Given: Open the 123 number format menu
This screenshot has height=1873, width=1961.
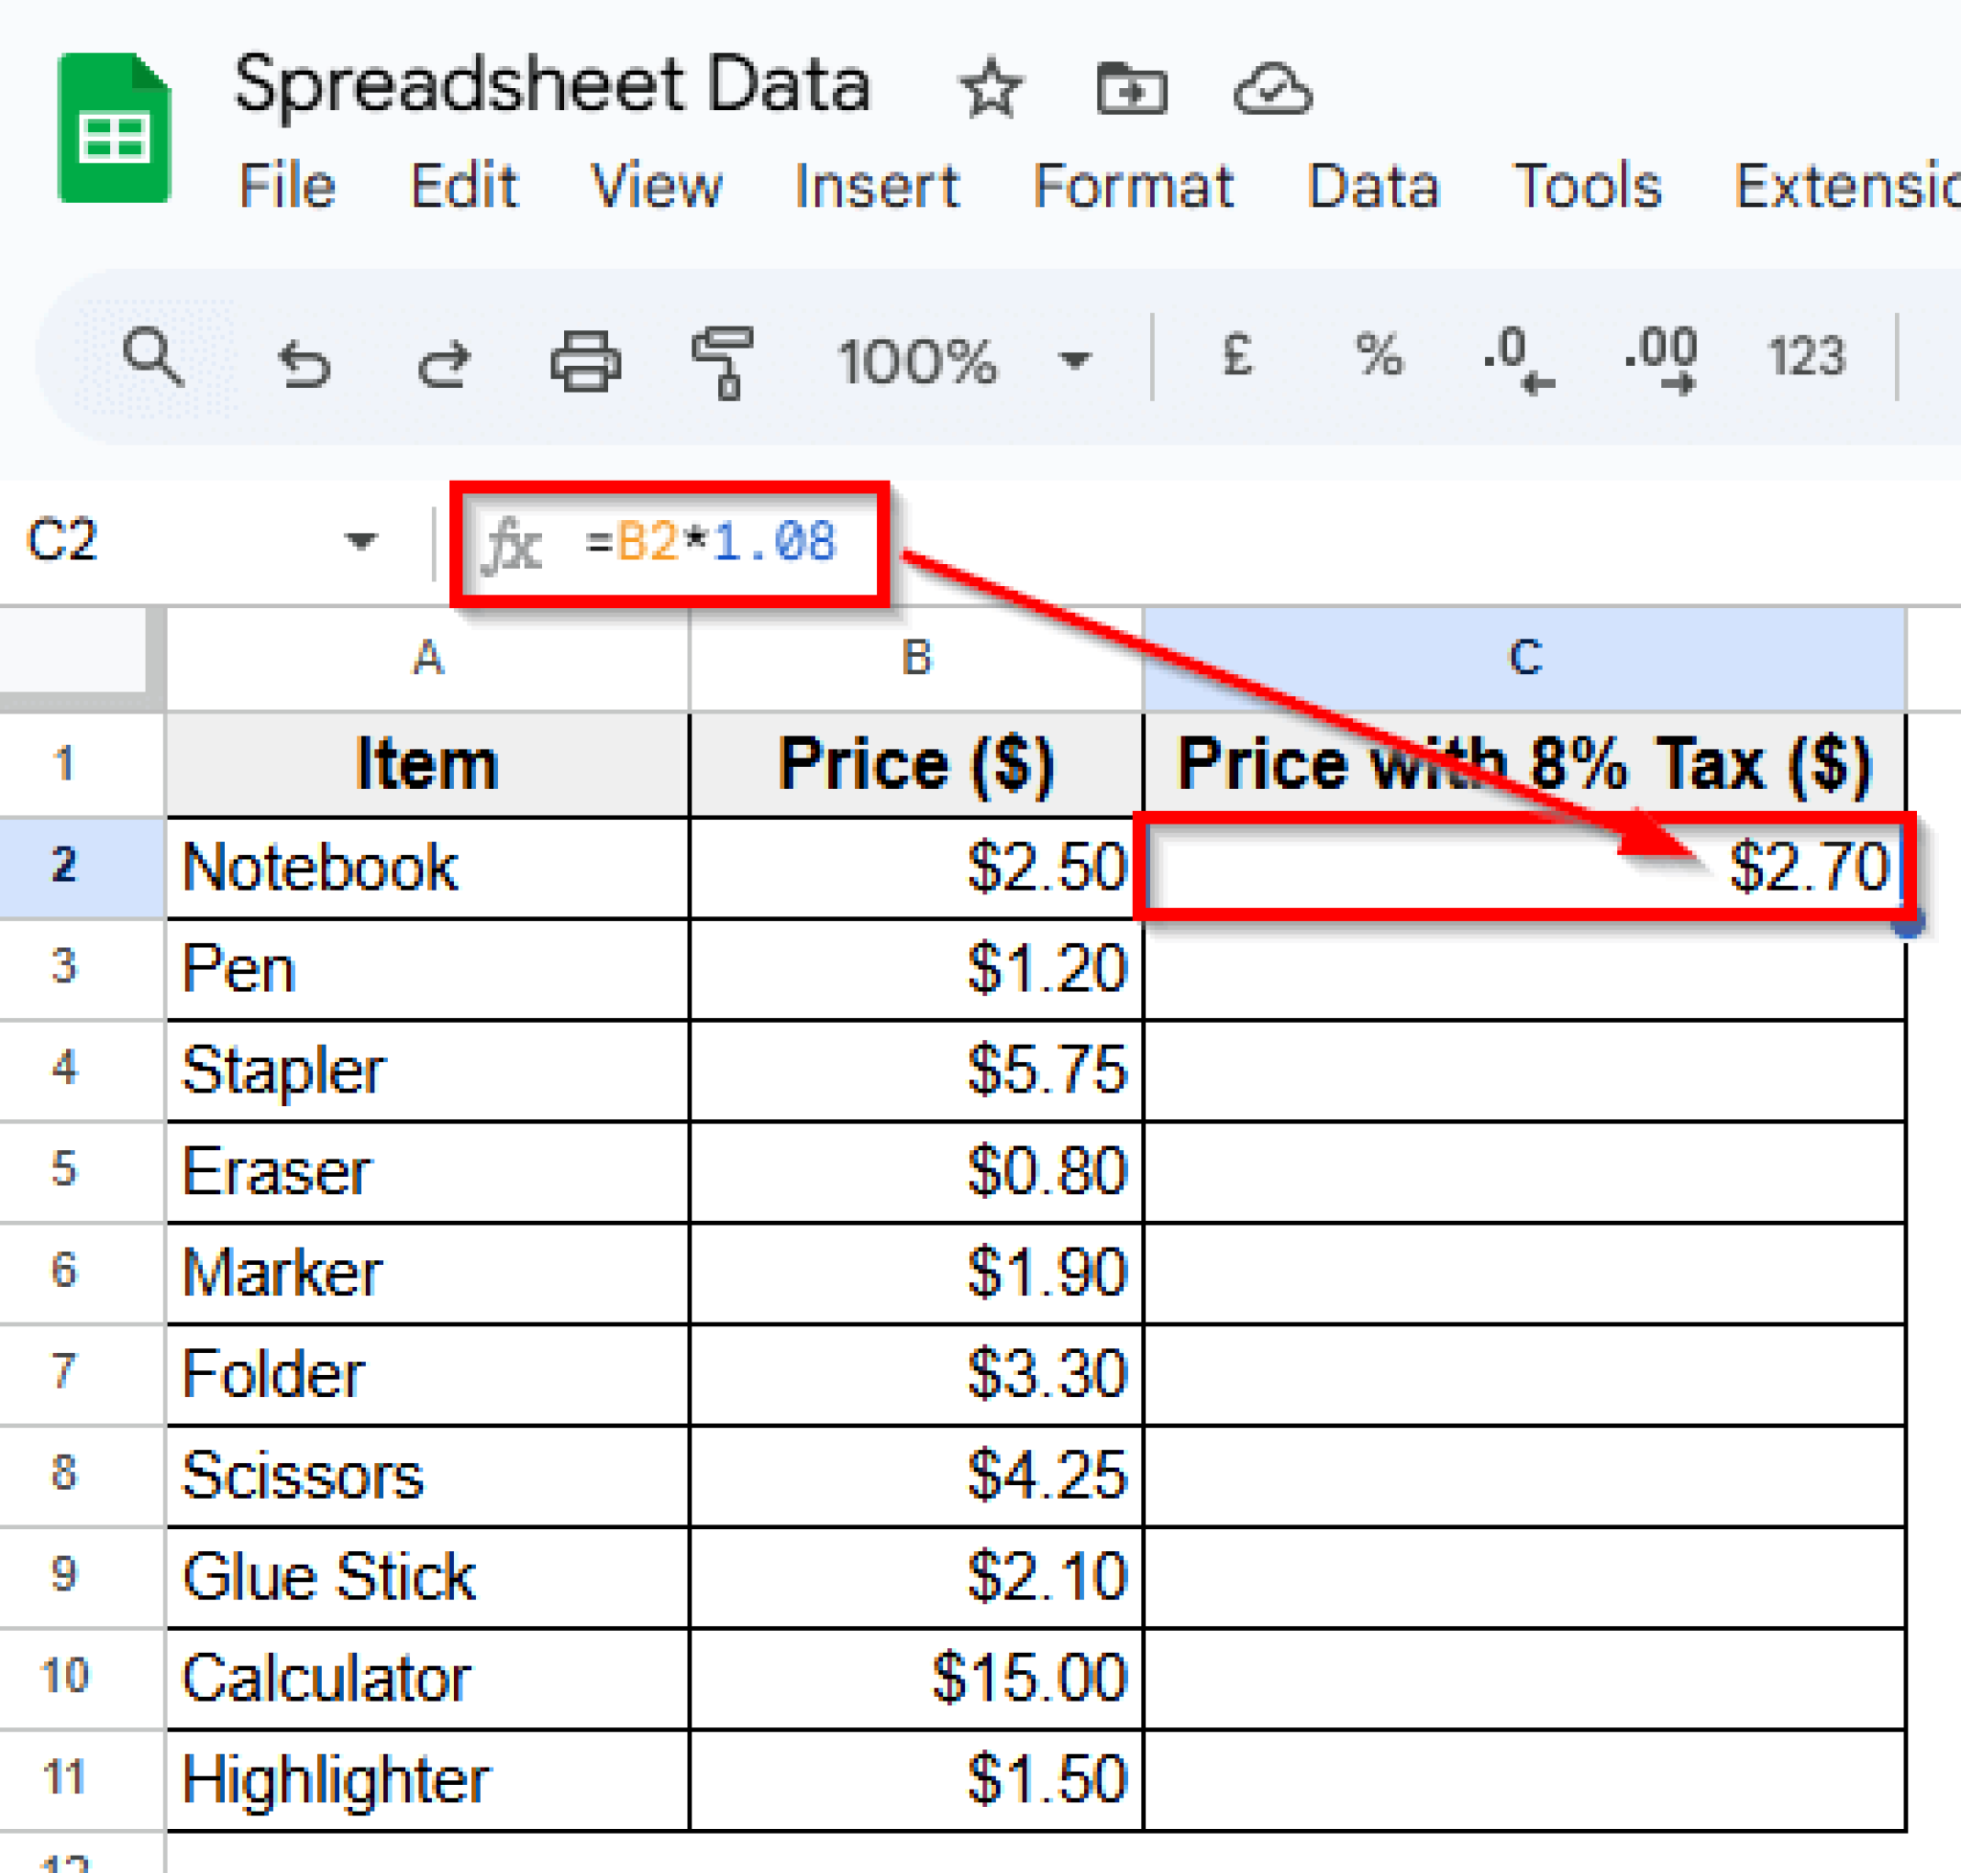Looking at the screenshot, I should pyautogui.click(x=1806, y=359).
